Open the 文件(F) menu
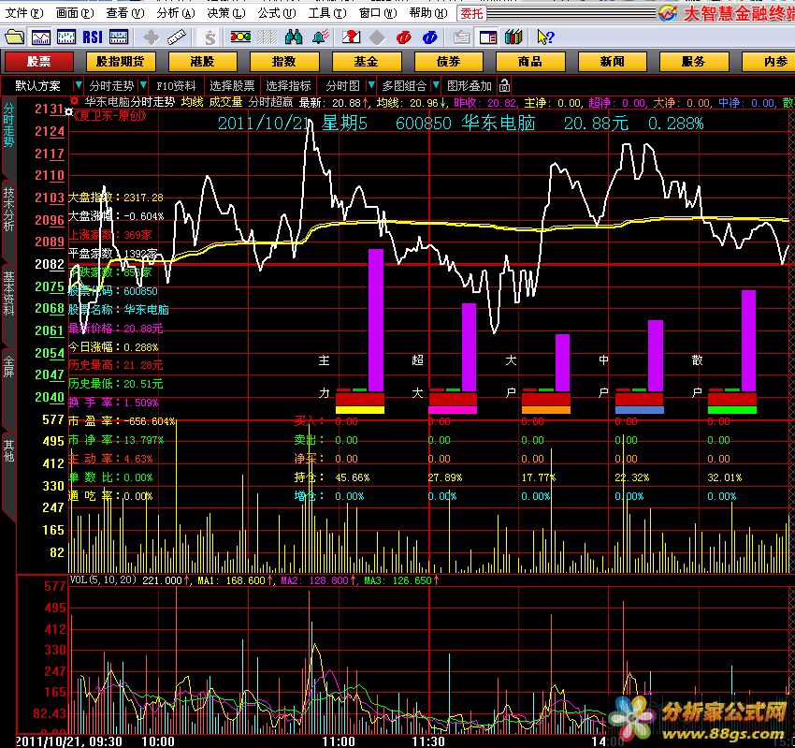Screen dimensions: 795x748 pos(23,13)
